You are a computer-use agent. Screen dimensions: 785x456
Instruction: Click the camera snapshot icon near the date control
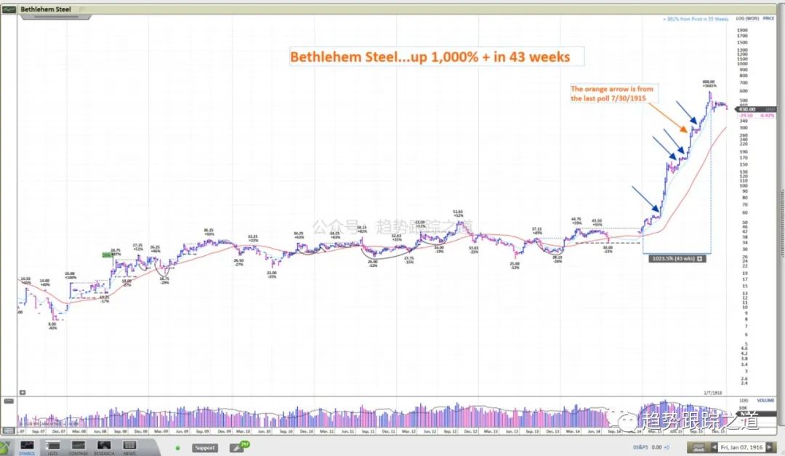(x=699, y=447)
